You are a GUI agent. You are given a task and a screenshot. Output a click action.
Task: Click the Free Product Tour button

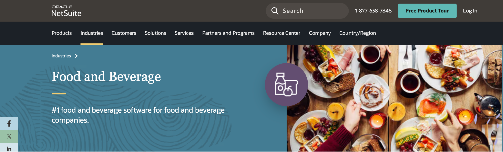[x=427, y=11]
